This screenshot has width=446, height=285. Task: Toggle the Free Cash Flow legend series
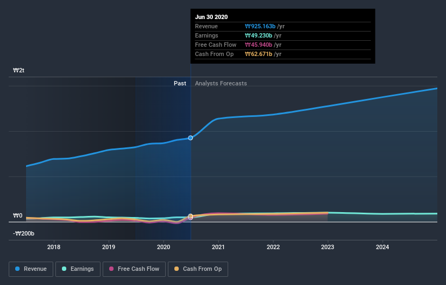click(x=134, y=269)
